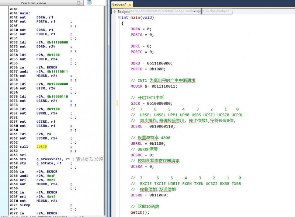Screen dimensions: 295x217
Task: Click the 'MCUCR &= 0b11110011;' statement
Action: (x=154, y=86)
